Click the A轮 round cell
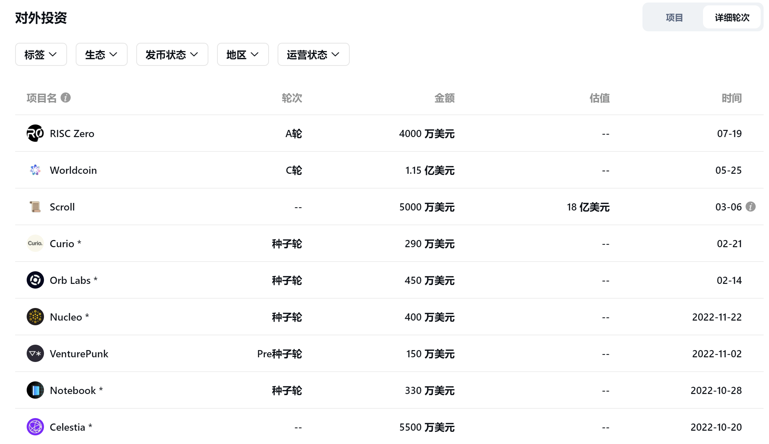The image size is (769, 444). click(294, 134)
